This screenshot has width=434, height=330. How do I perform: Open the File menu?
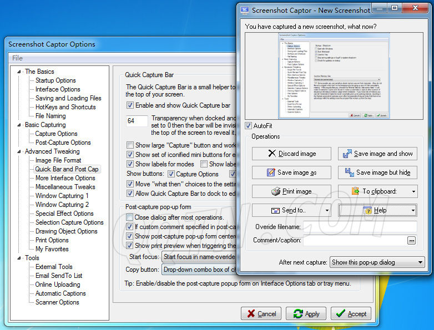point(18,58)
